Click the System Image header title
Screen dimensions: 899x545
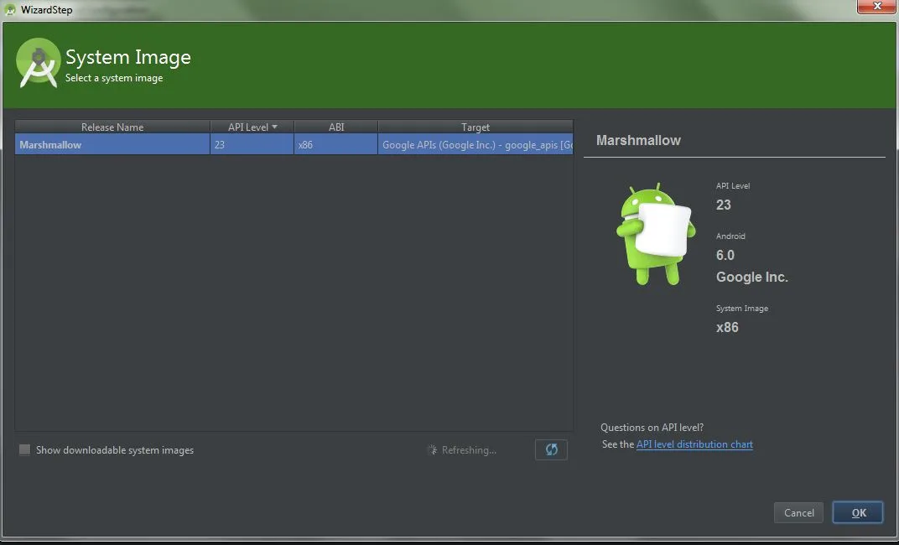click(127, 57)
